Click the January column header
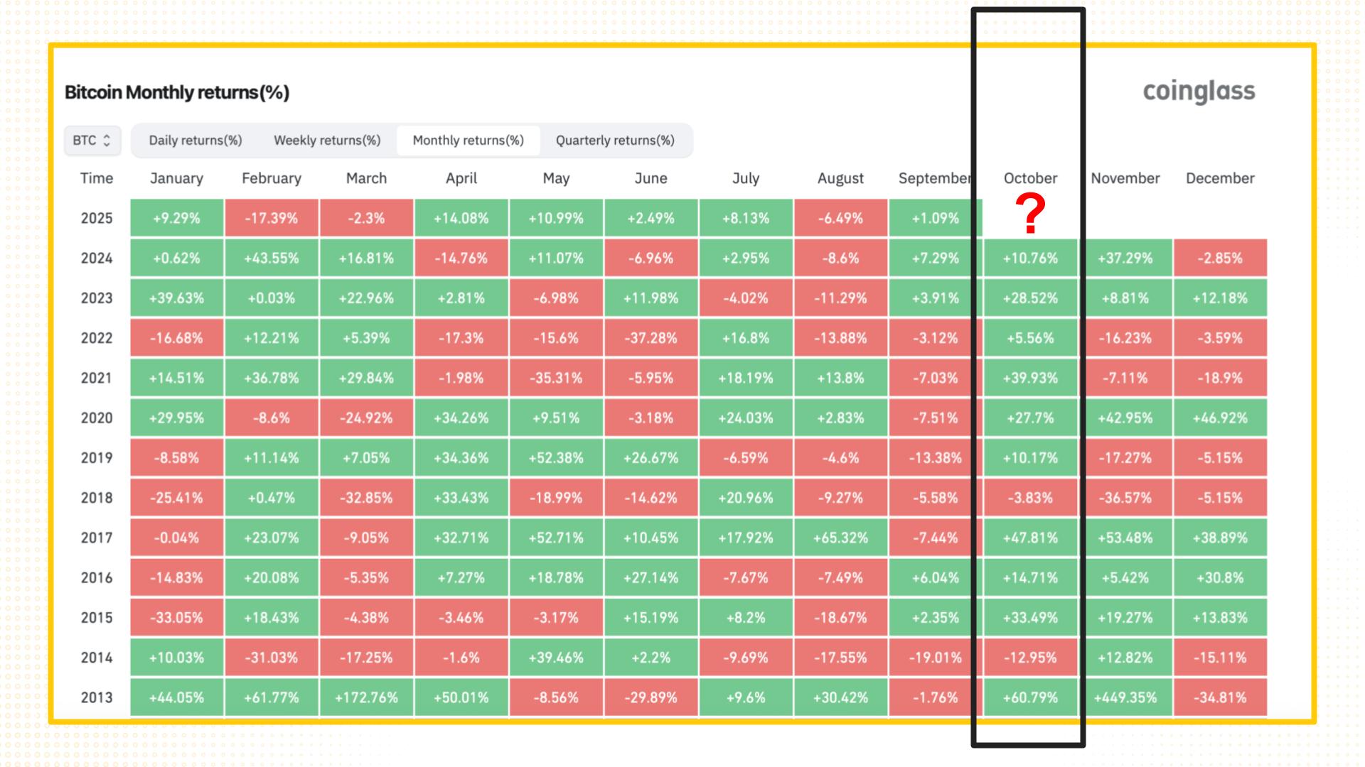The height and width of the screenshot is (767, 1365). coord(176,178)
